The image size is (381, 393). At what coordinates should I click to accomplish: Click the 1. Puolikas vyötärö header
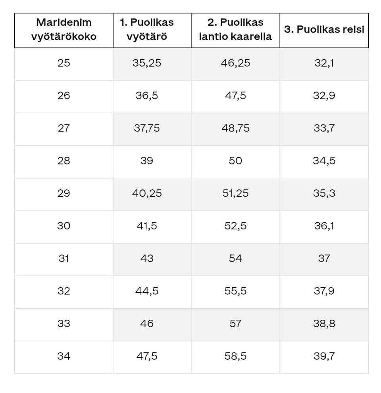[147, 30]
